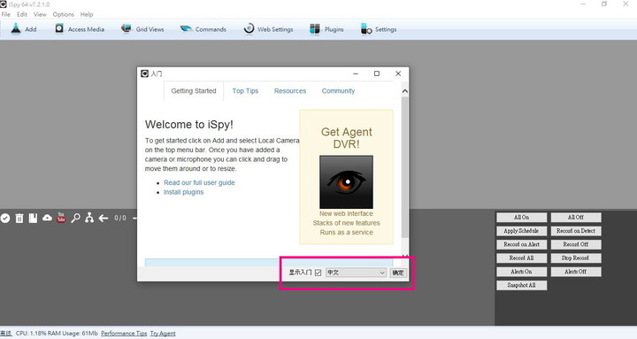Click the YouTube upload icon
637x339 pixels.
tap(61, 218)
